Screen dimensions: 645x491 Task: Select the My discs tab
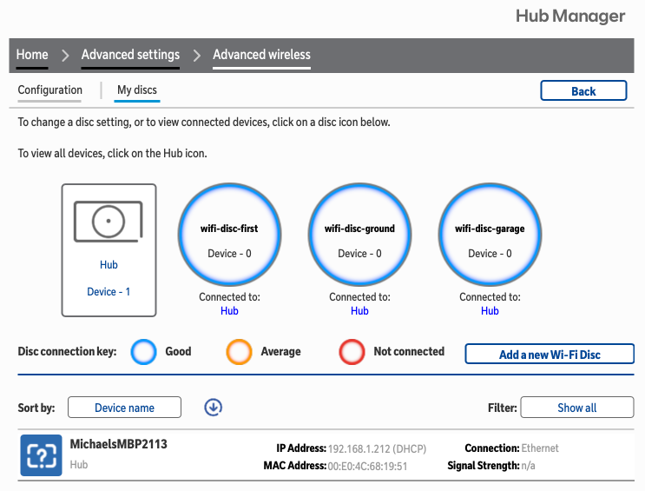(x=137, y=90)
